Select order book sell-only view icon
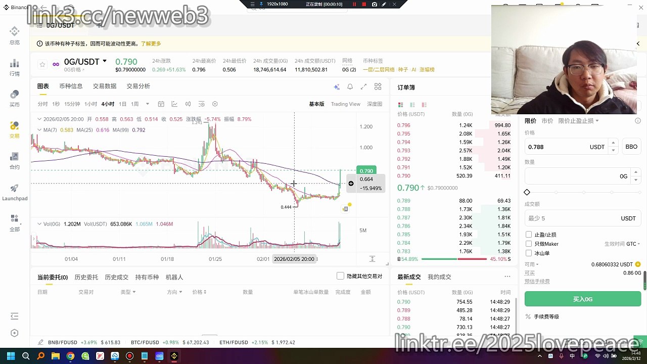The height and width of the screenshot is (364, 647). 424,105
